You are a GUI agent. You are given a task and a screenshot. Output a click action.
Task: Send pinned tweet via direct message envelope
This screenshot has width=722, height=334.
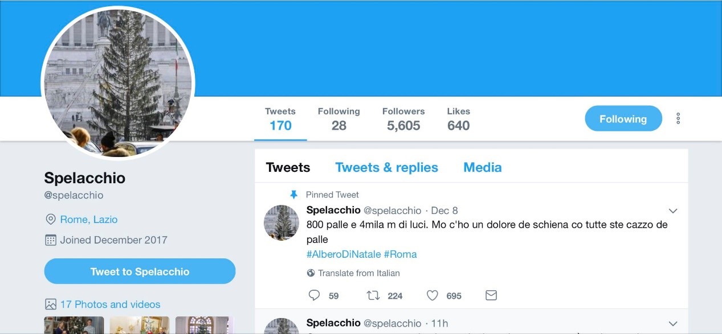491,295
